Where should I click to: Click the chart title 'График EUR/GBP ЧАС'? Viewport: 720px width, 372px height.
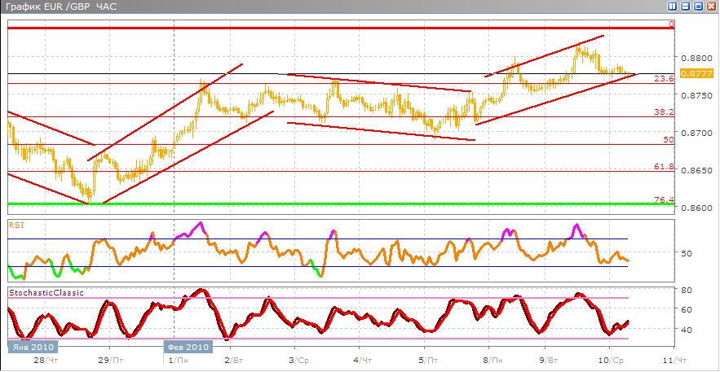click(x=50, y=7)
